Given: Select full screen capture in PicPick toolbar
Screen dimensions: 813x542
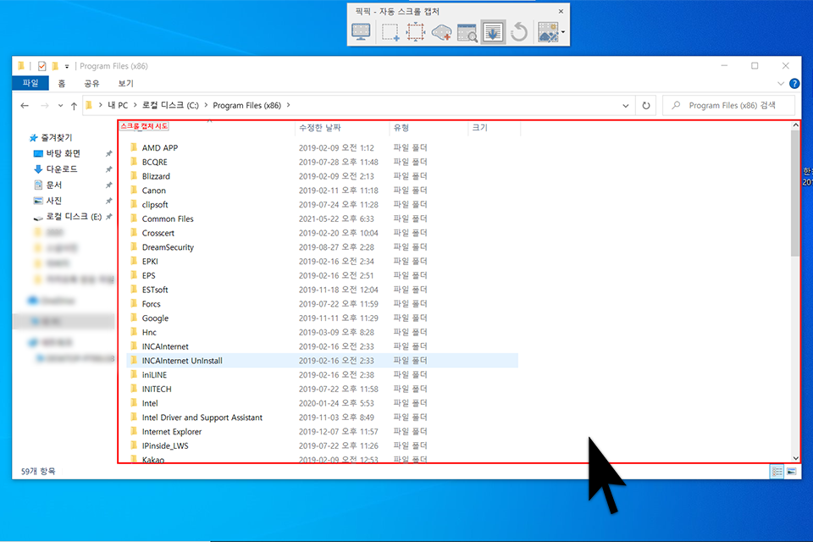Looking at the screenshot, I should [361, 32].
